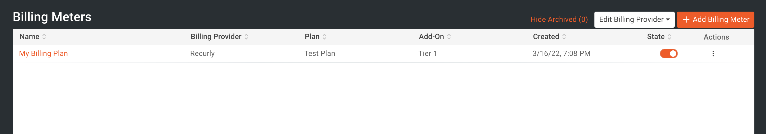Open the My Billing Plan link

click(x=43, y=54)
